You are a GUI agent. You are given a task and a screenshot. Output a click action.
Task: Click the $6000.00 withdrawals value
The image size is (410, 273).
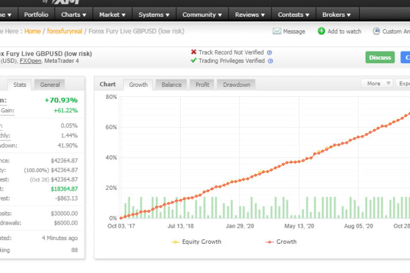(x=66, y=223)
